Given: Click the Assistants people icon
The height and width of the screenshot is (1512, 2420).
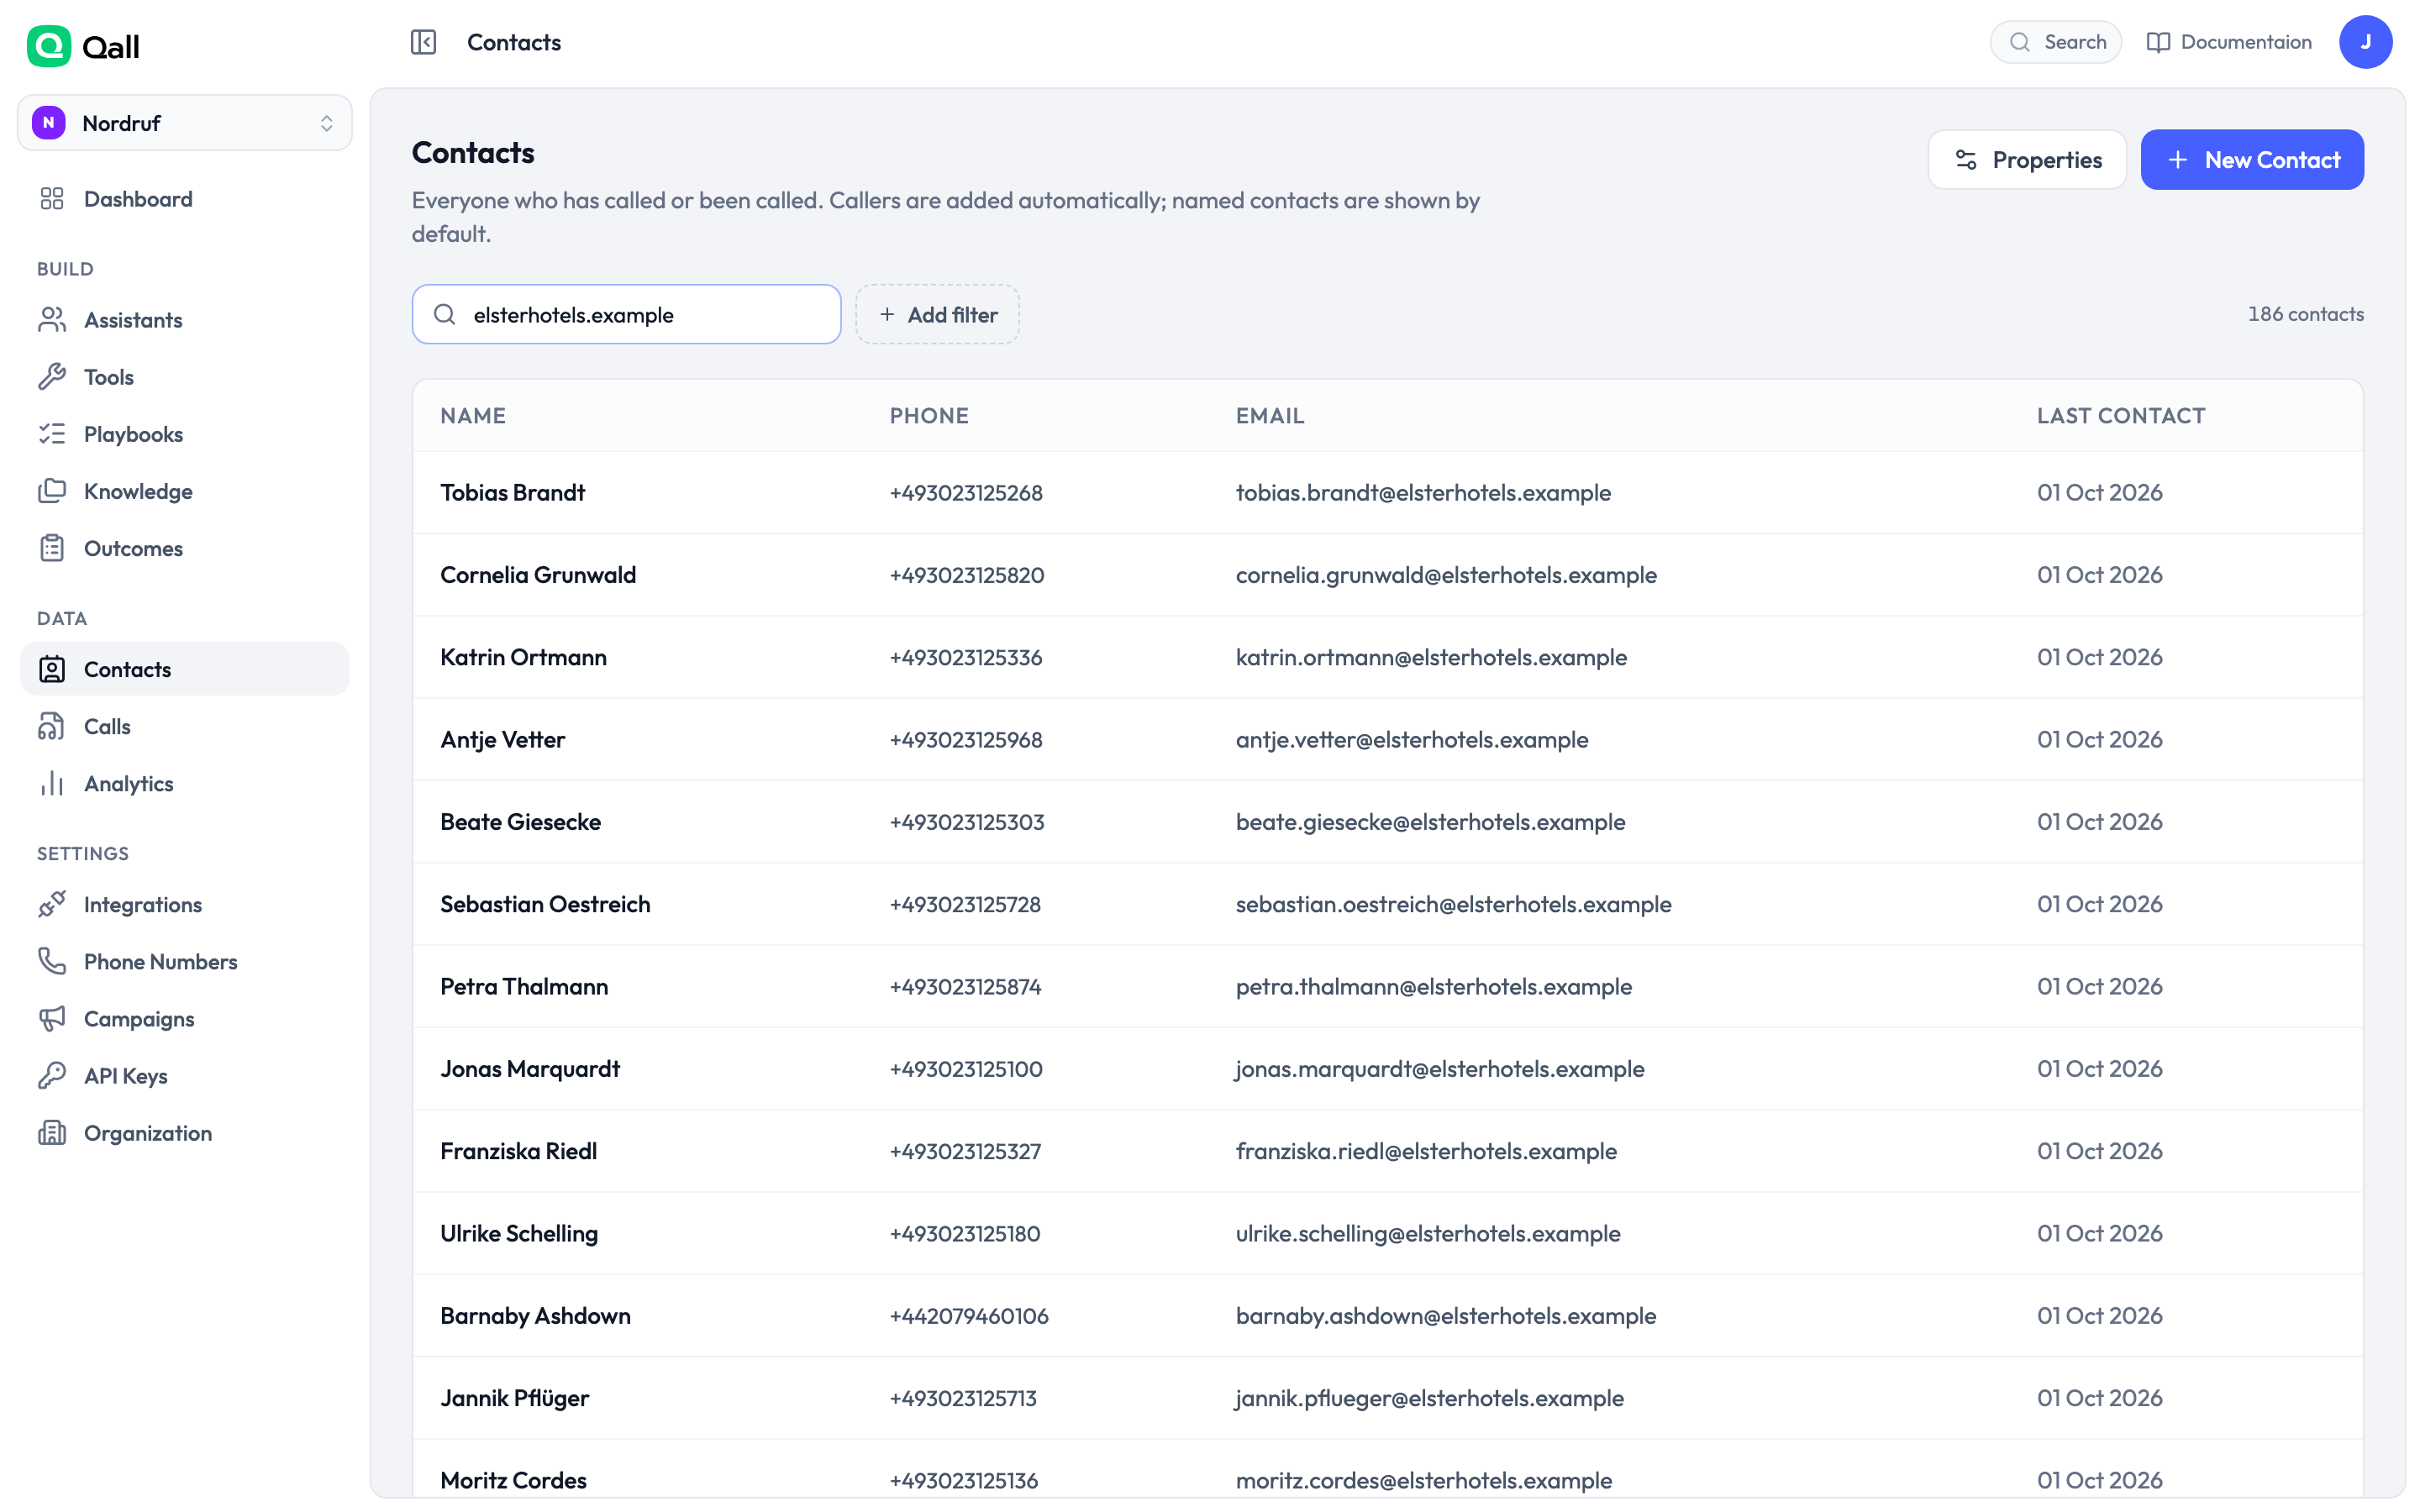Looking at the screenshot, I should tap(52, 320).
